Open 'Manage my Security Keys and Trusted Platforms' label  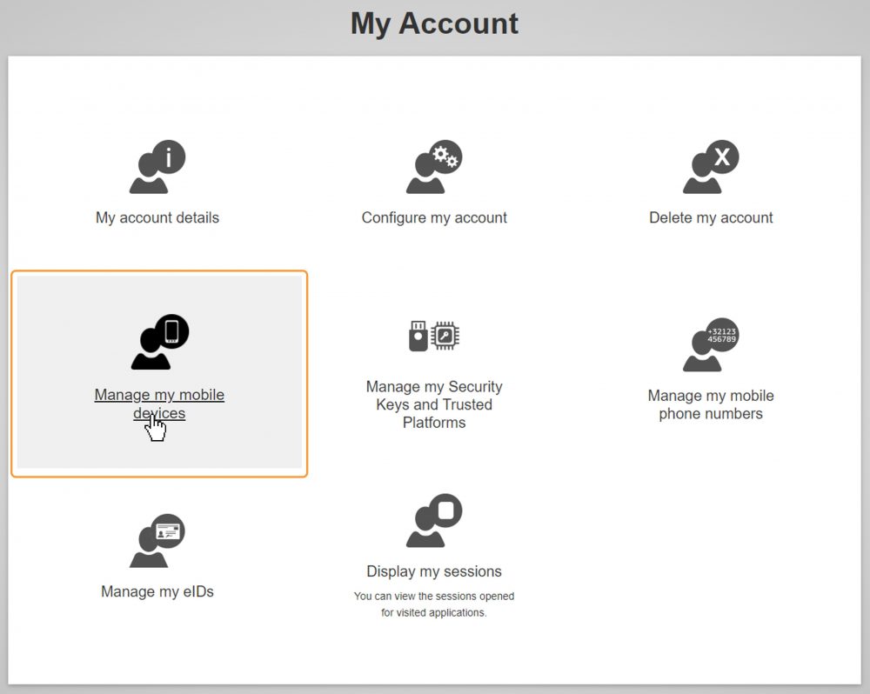pos(434,404)
